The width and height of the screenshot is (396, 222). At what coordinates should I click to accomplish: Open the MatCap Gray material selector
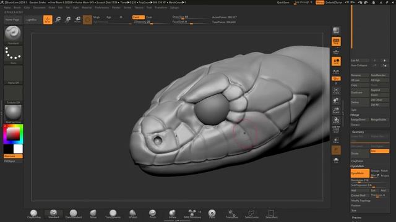coord(13,114)
